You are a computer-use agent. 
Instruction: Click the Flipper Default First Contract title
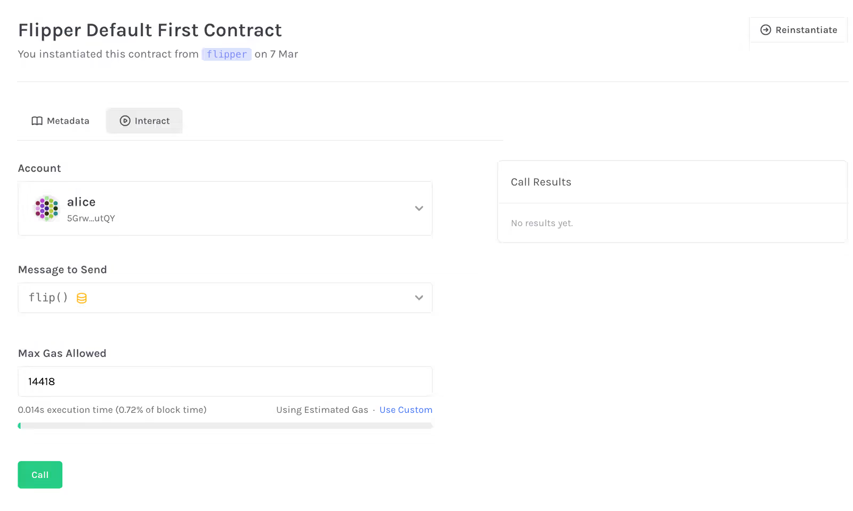pyautogui.click(x=150, y=30)
